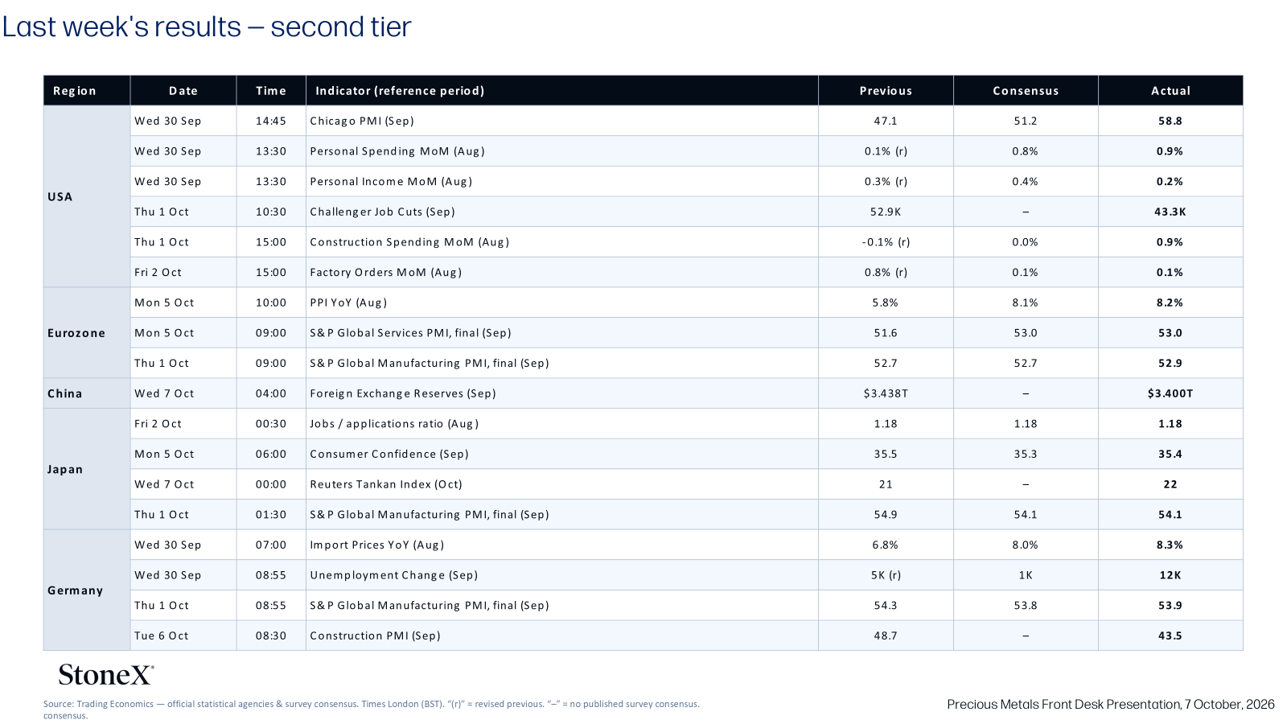Click 'Foreign Exchange Reserves (Sep)' indicator

403,393
